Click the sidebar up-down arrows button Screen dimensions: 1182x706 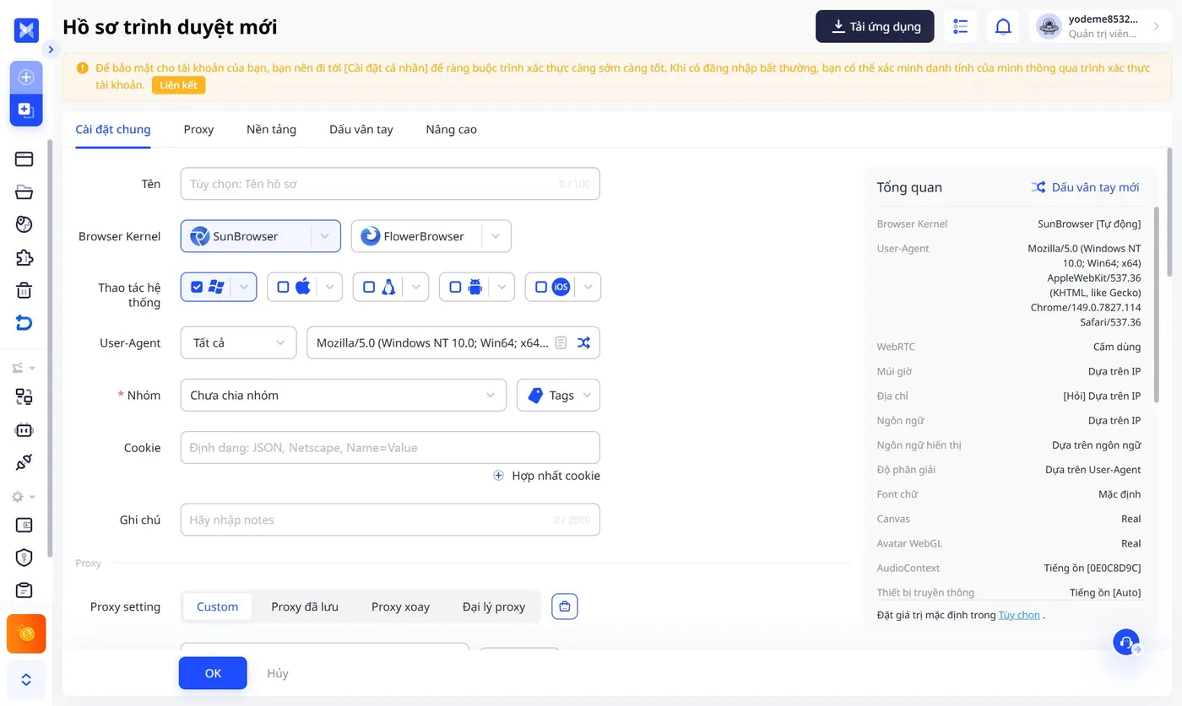(x=26, y=680)
